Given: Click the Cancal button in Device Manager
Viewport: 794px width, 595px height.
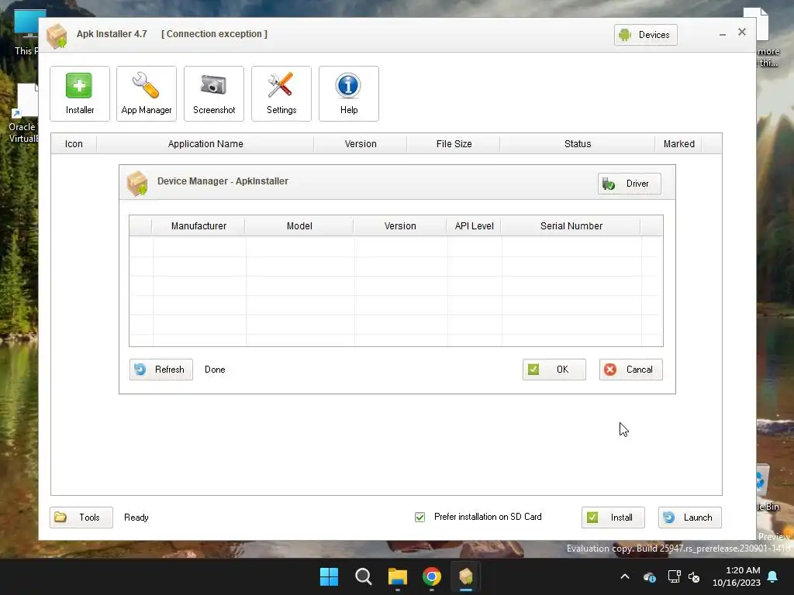Looking at the screenshot, I should tap(630, 370).
